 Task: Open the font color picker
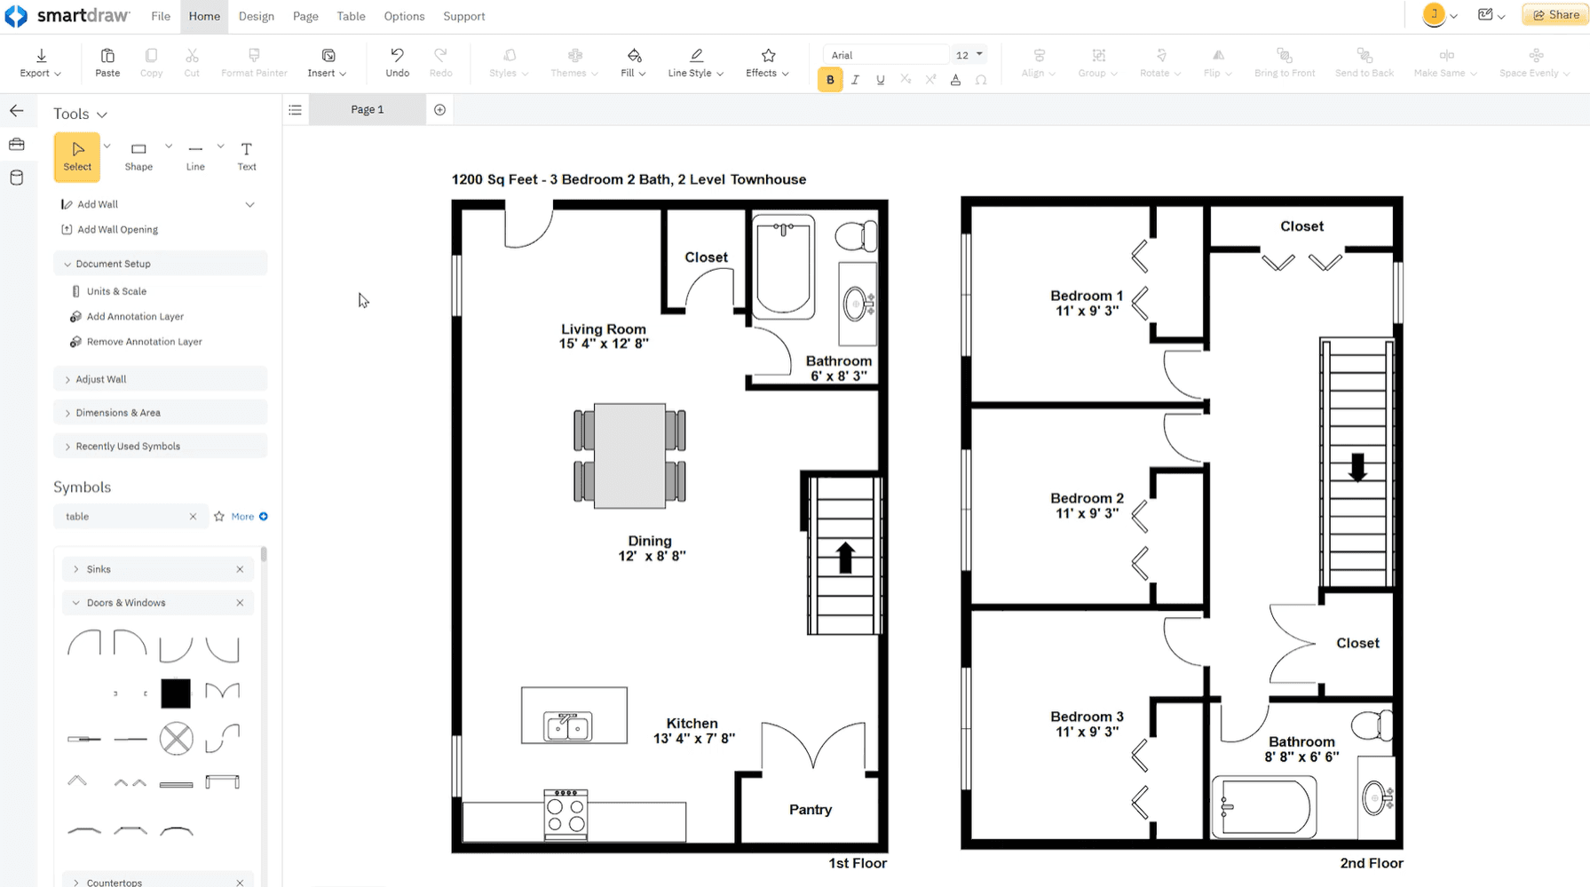pos(955,79)
